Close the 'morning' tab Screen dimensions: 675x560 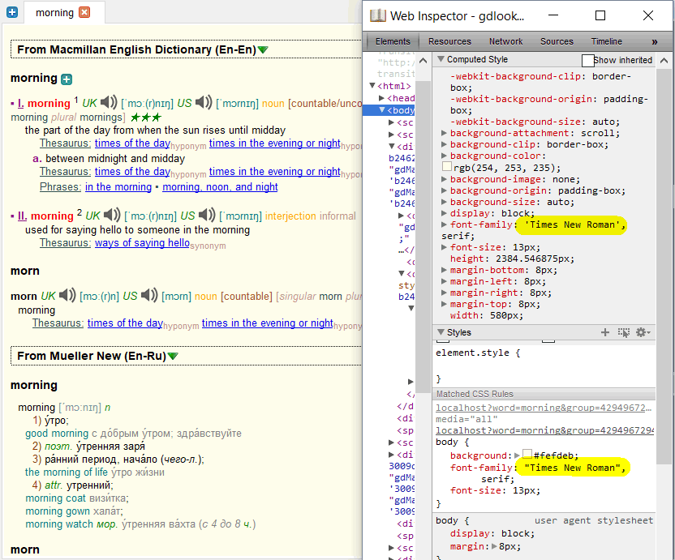coord(84,12)
